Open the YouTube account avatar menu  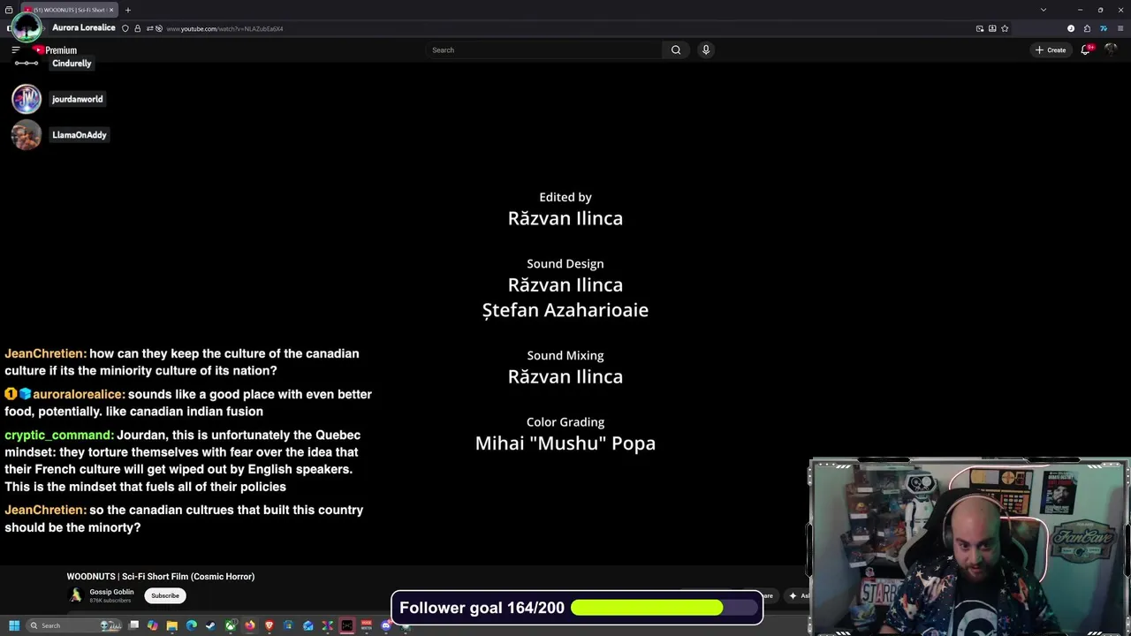tap(1110, 50)
